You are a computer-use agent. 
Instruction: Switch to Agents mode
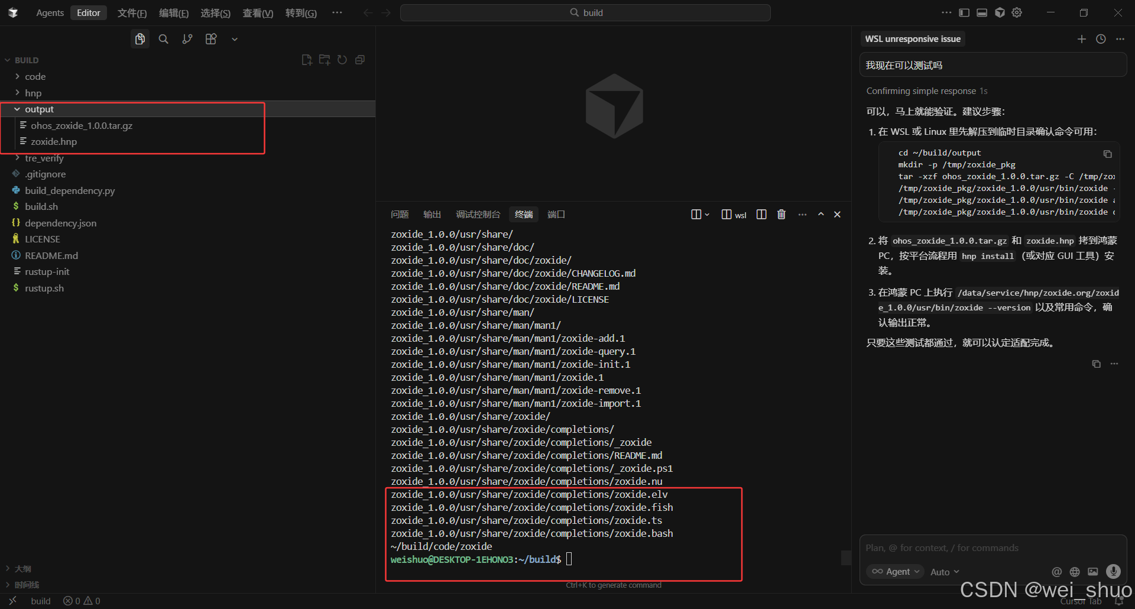point(50,12)
